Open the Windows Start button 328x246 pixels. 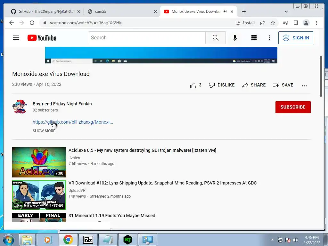point(8,240)
